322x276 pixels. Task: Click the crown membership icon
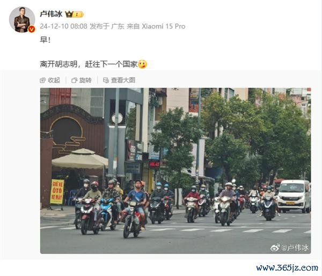[69, 14]
